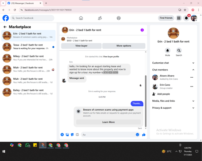
Task: Open a new Chrome tab
Action: pyautogui.click(x=46, y=3)
